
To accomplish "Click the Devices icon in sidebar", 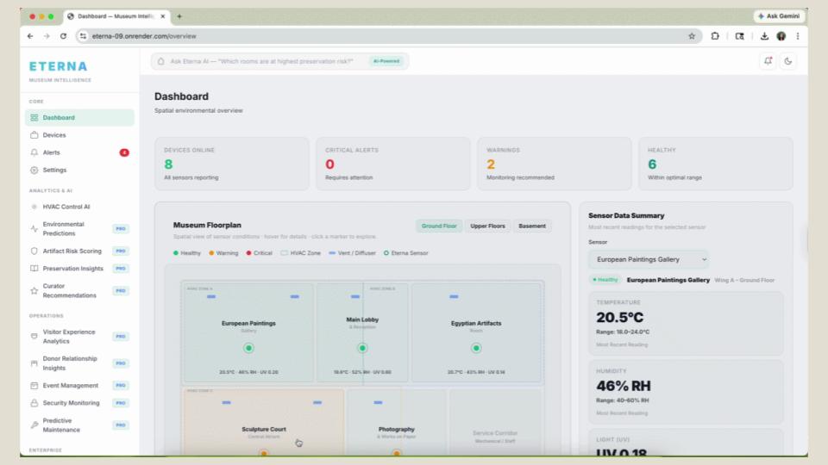I will pos(34,135).
